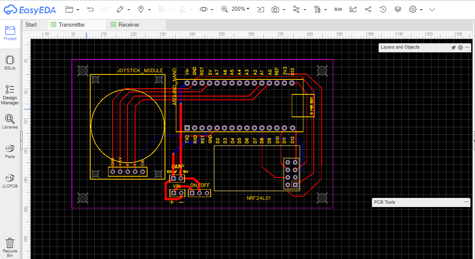Open Layers and Objects panel settings gear
Image resolution: width=475 pixels, height=259 pixels.
click(460, 47)
